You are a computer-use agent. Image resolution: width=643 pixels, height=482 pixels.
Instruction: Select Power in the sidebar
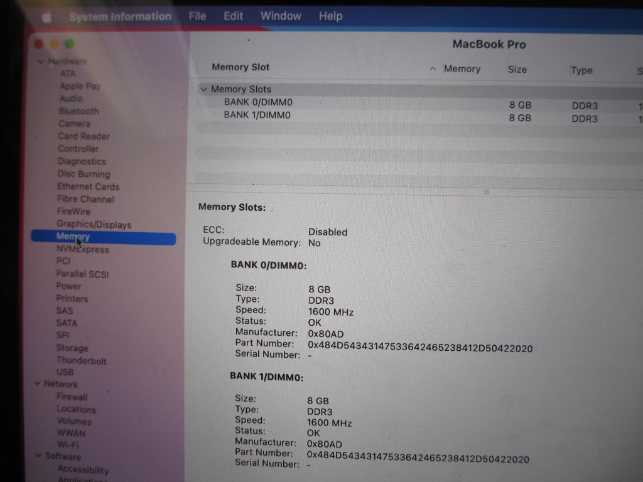[x=68, y=286]
